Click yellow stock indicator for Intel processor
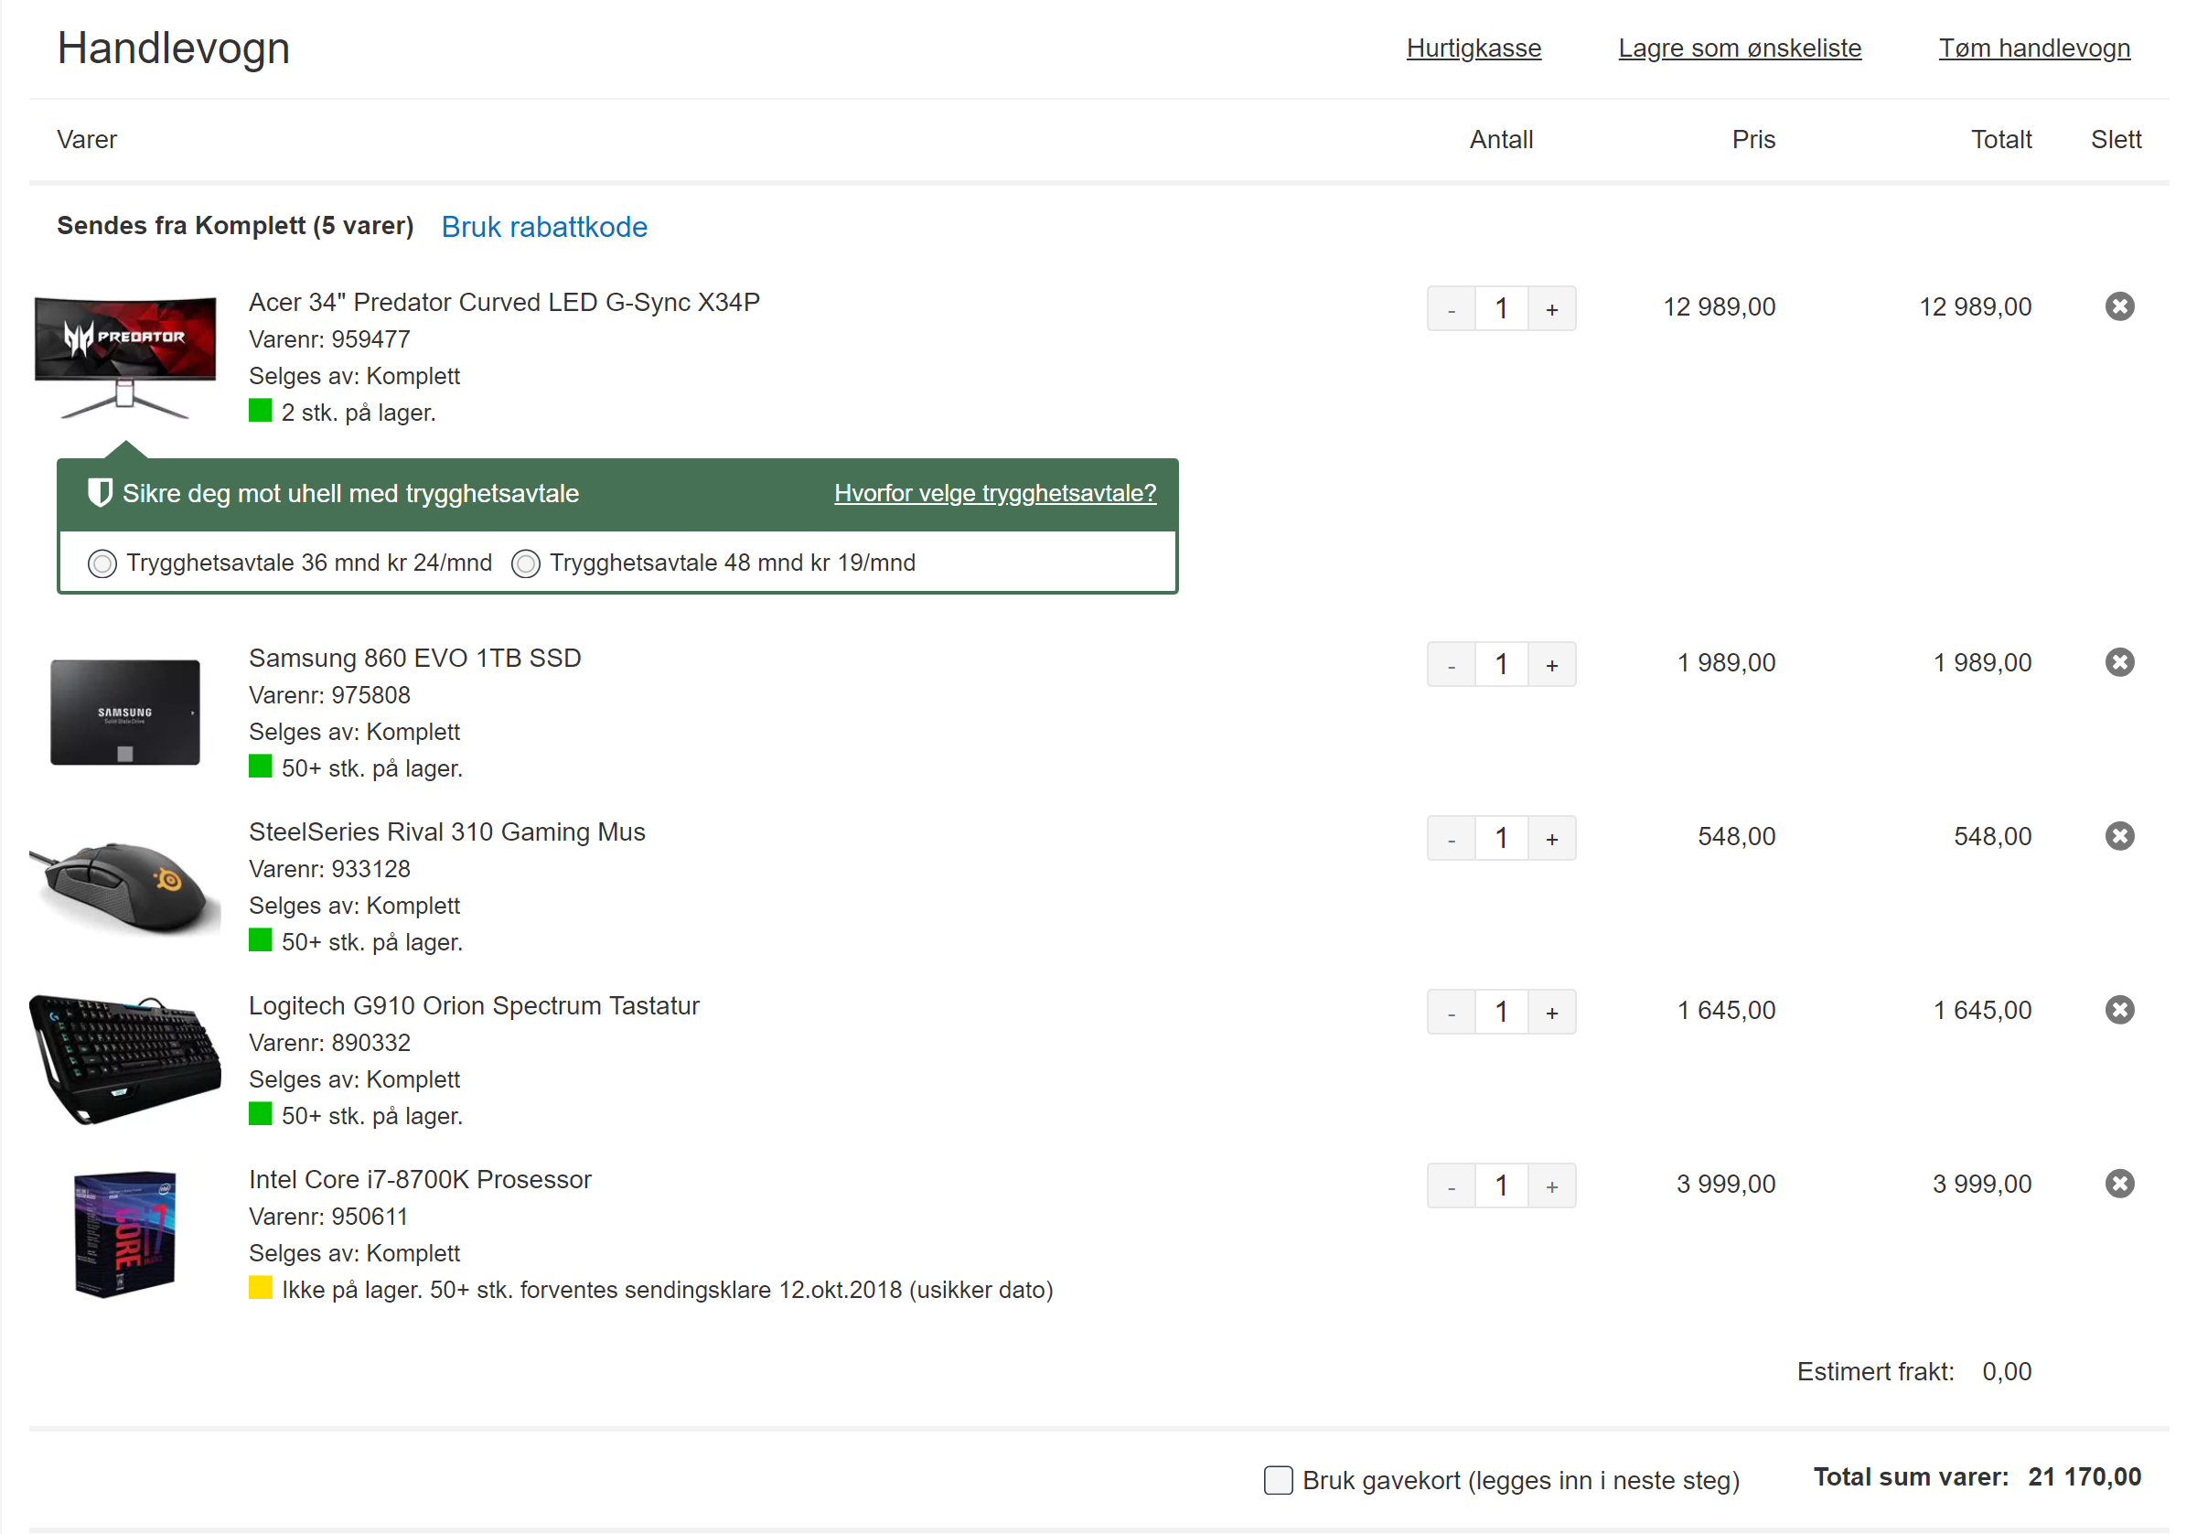The width and height of the screenshot is (2197, 1534). click(261, 1288)
